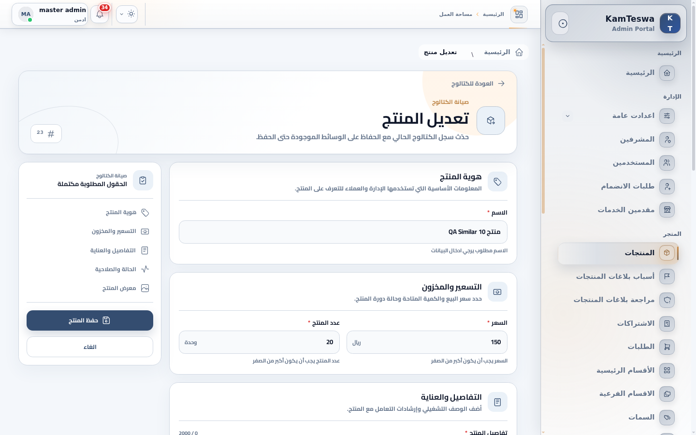The image size is (696, 435).
Task: Open master admin profile menu
Action: click(x=50, y=14)
